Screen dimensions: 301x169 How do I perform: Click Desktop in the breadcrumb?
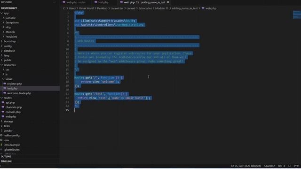[x=102, y=8]
